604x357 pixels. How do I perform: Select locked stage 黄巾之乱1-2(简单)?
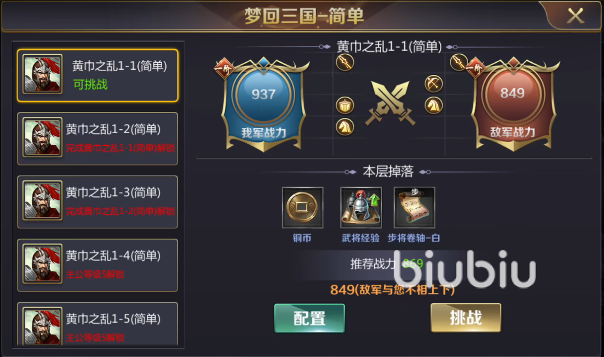[x=98, y=139]
